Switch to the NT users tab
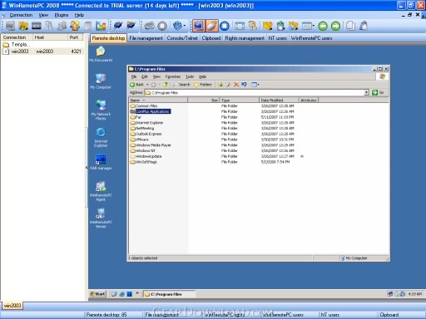The width and height of the screenshot is (426, 319). click(277, 38)
